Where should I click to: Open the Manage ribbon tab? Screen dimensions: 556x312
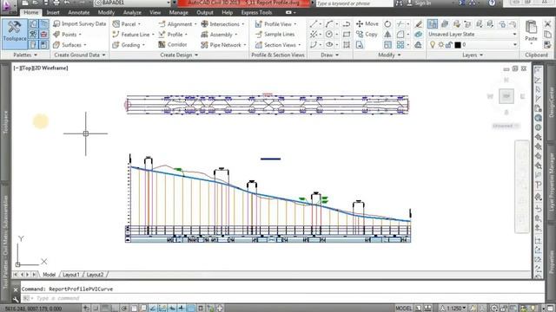178,12
